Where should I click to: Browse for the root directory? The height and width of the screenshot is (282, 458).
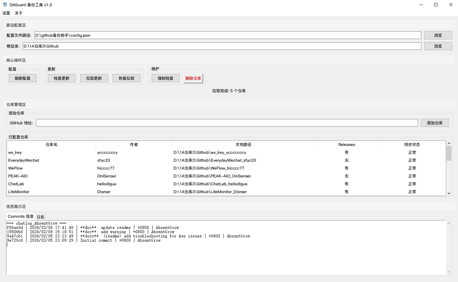pos(438,46)
